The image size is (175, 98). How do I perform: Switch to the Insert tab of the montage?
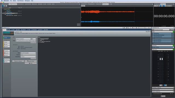click(x=18, y=30)
